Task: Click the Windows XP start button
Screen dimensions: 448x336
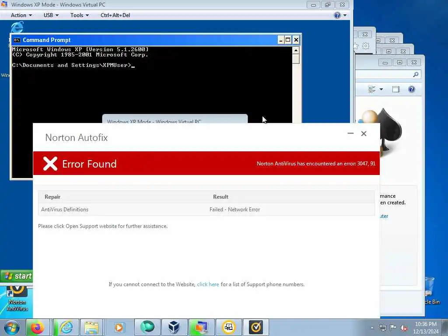Action: (17, 276)
